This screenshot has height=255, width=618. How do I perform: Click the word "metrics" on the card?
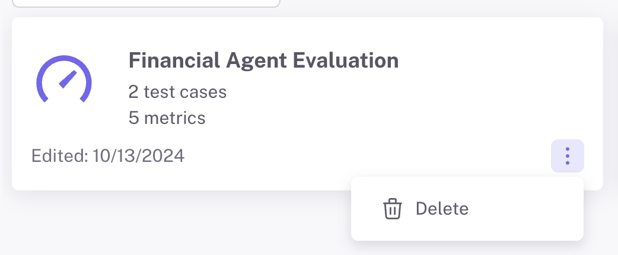pyautogui.click(x=174, y=118)
